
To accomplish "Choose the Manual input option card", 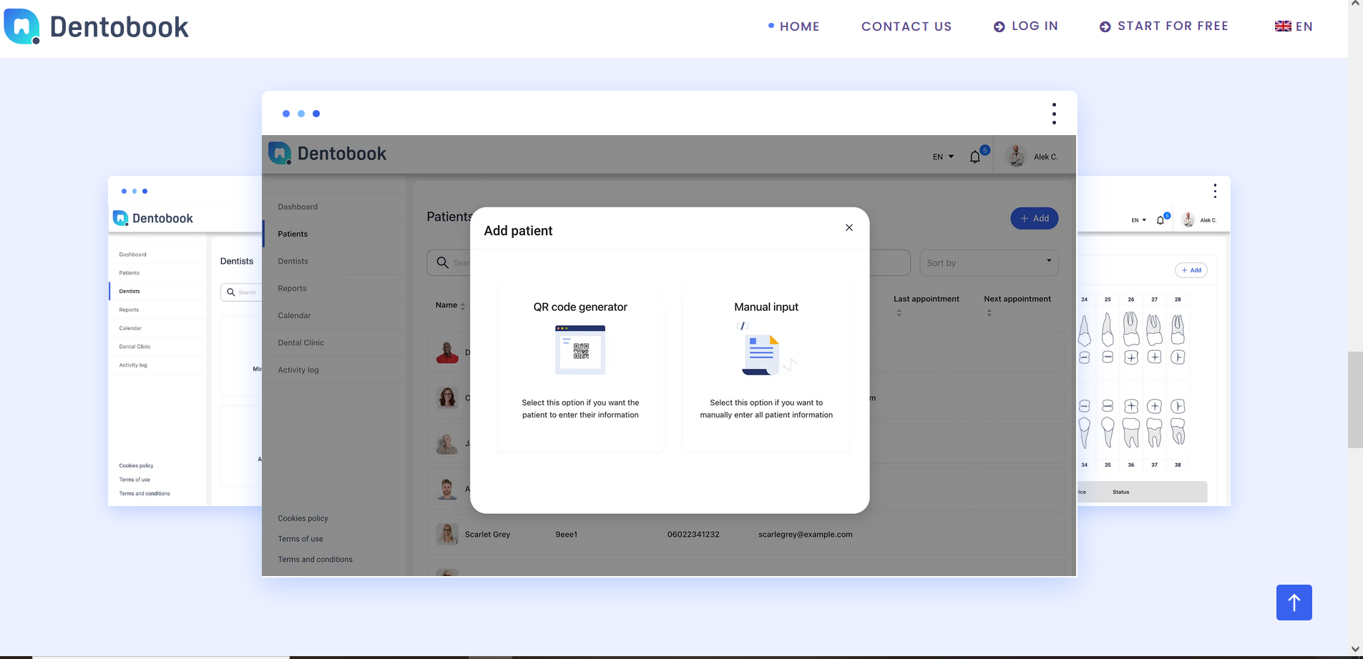I will click(x=766, y=367).
